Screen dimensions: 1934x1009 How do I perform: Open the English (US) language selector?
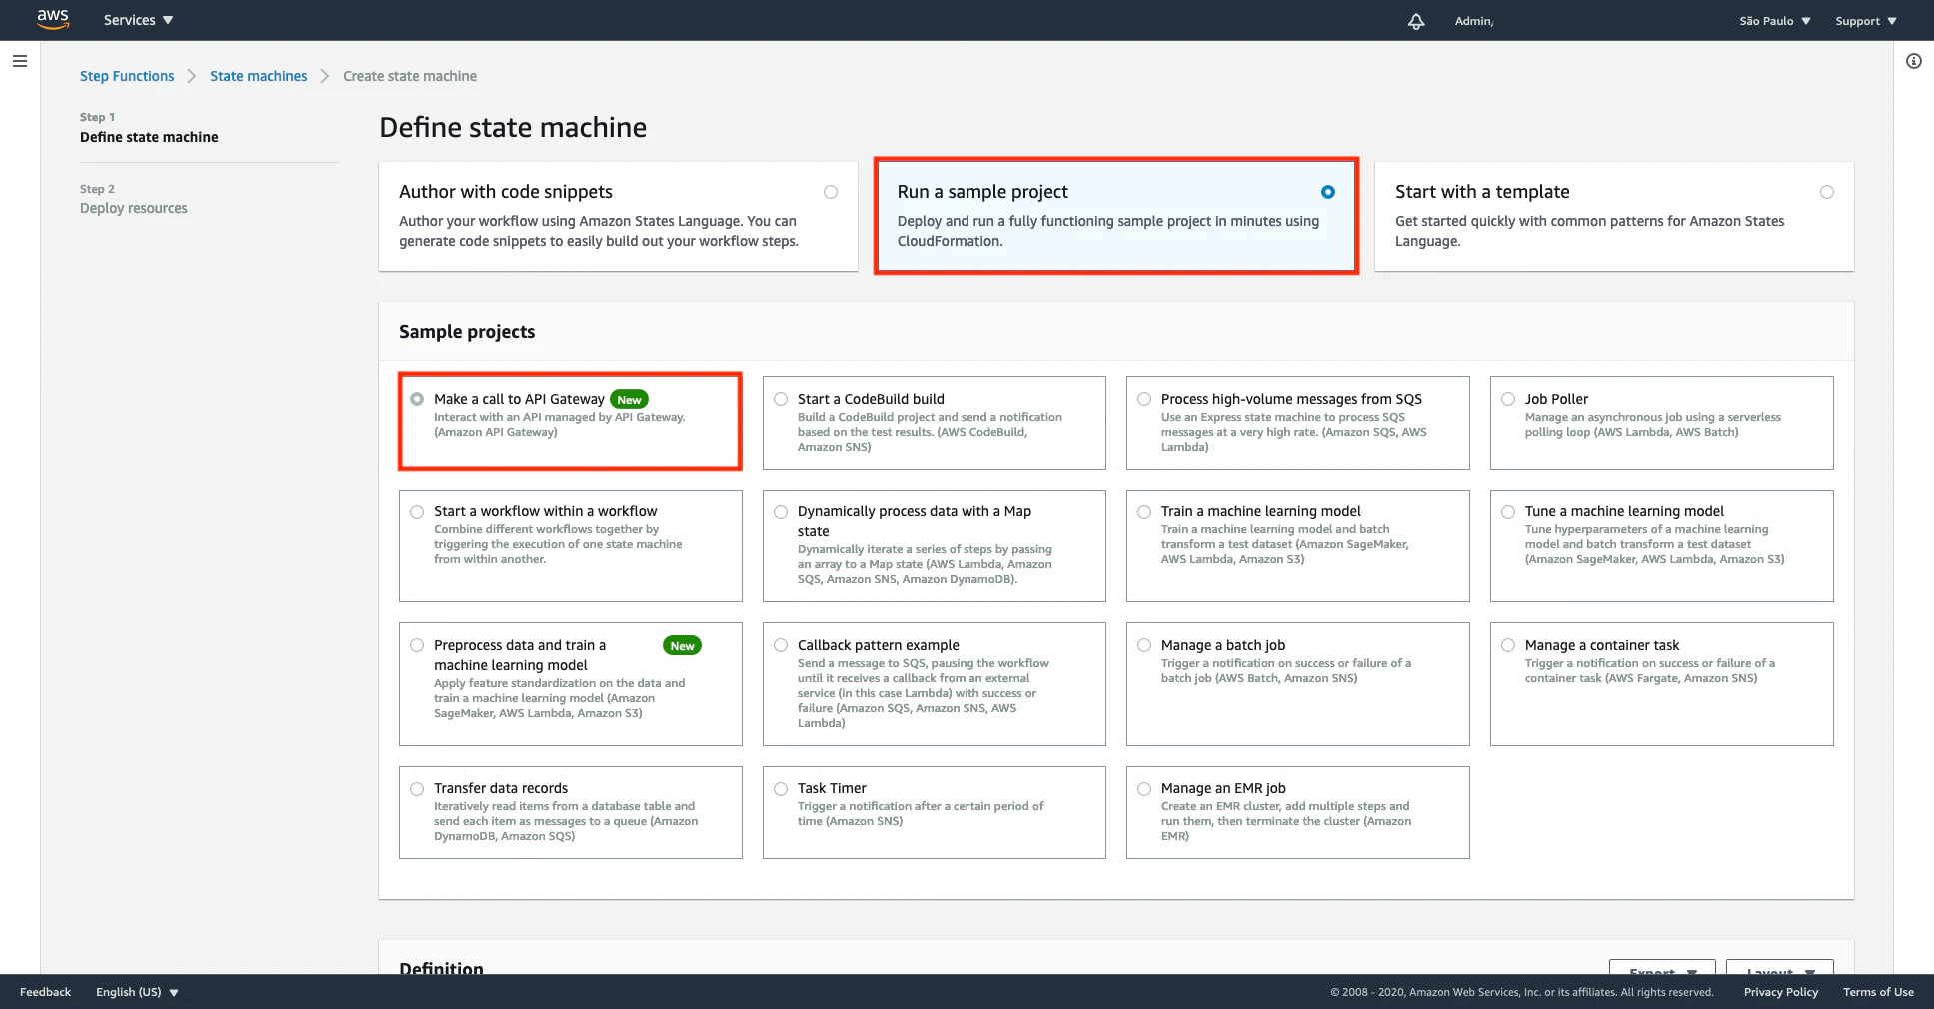[137, 992]
